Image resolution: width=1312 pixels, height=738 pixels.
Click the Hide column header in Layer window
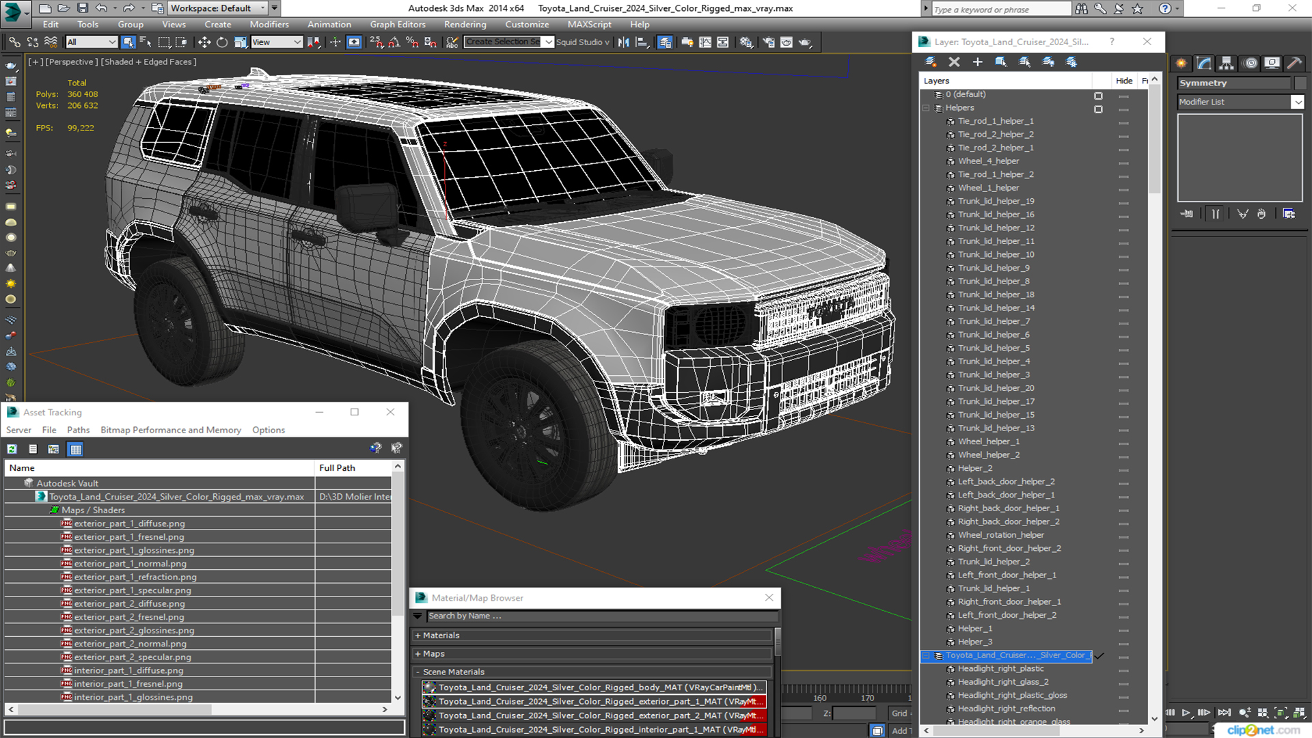point(1124,81)
